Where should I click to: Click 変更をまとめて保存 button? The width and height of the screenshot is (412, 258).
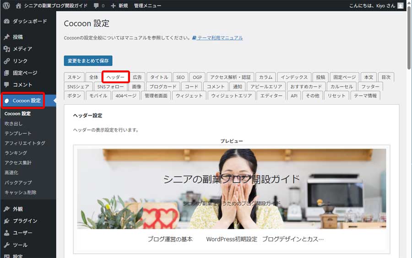point(88,60)
